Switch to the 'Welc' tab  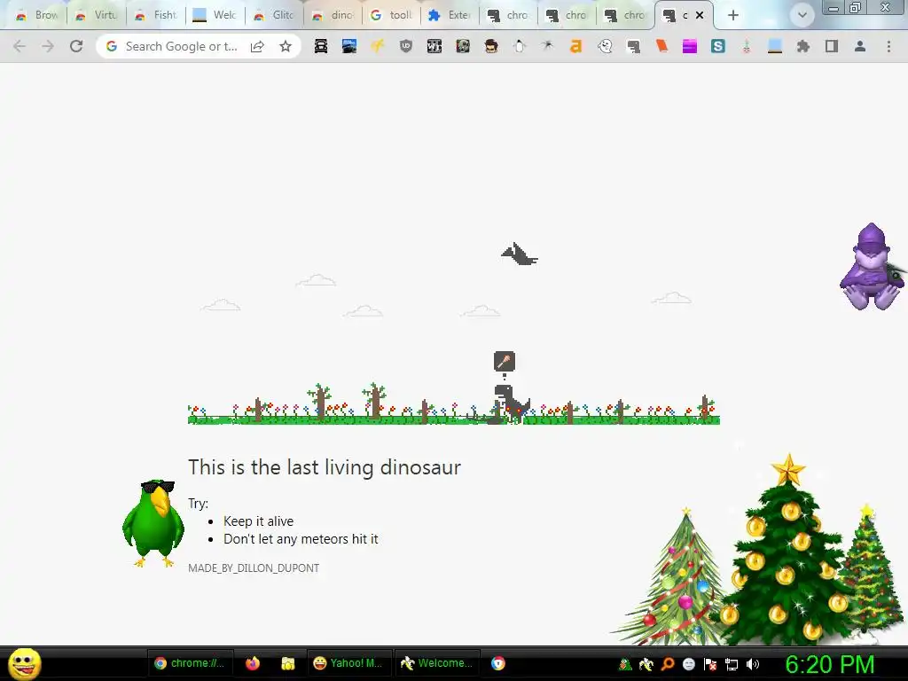(215, 15)
